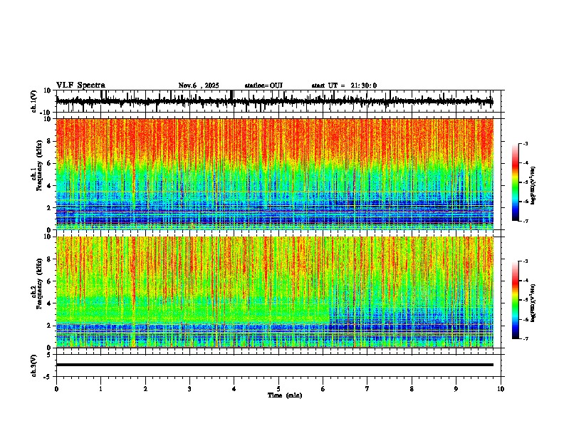
Task: Click the "VLF Spectra" plot title
Action: tap(80, 85)
